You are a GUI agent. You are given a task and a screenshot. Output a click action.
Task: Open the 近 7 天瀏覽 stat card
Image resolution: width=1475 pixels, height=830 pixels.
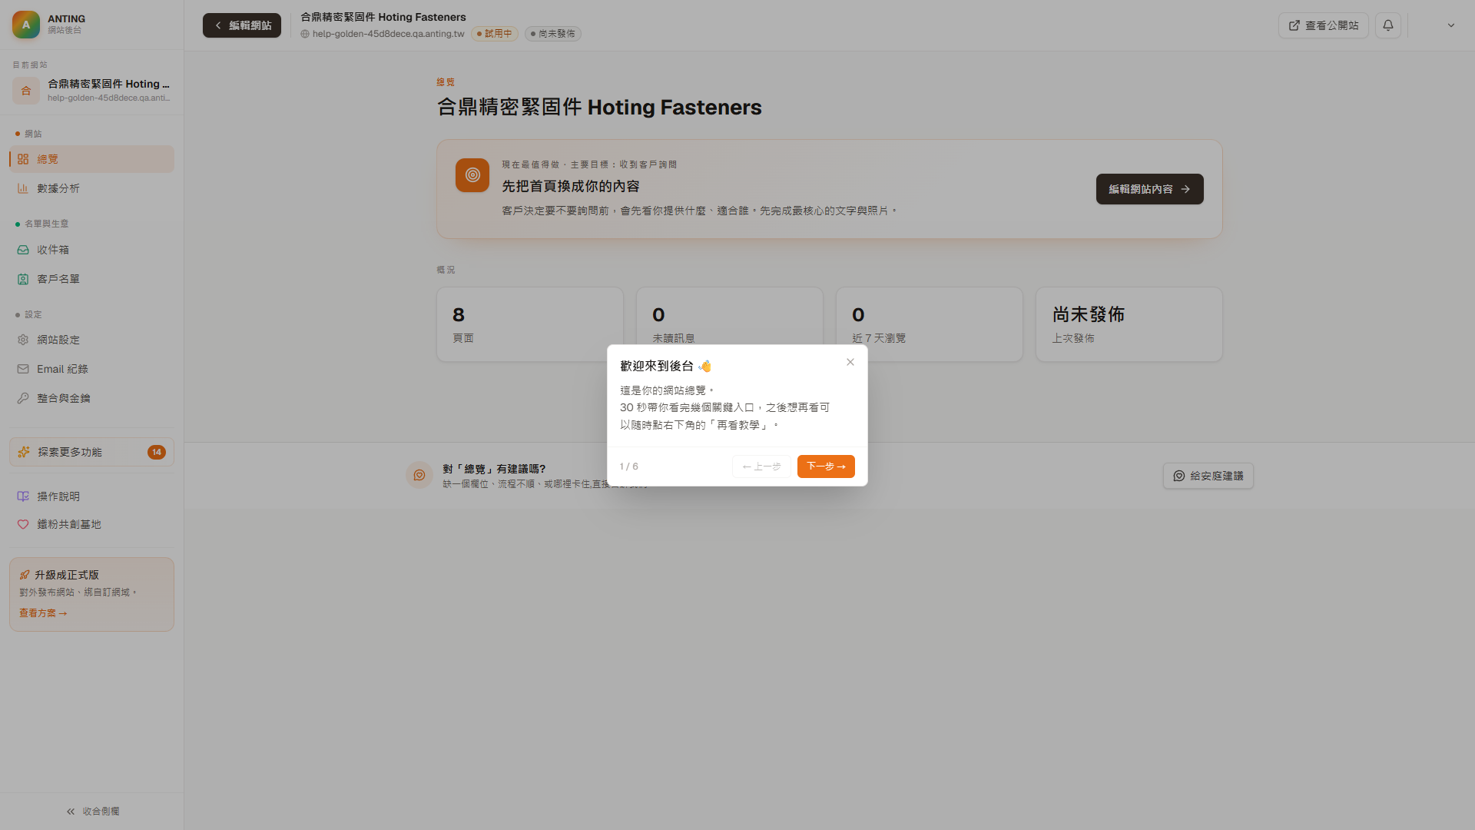930,324
